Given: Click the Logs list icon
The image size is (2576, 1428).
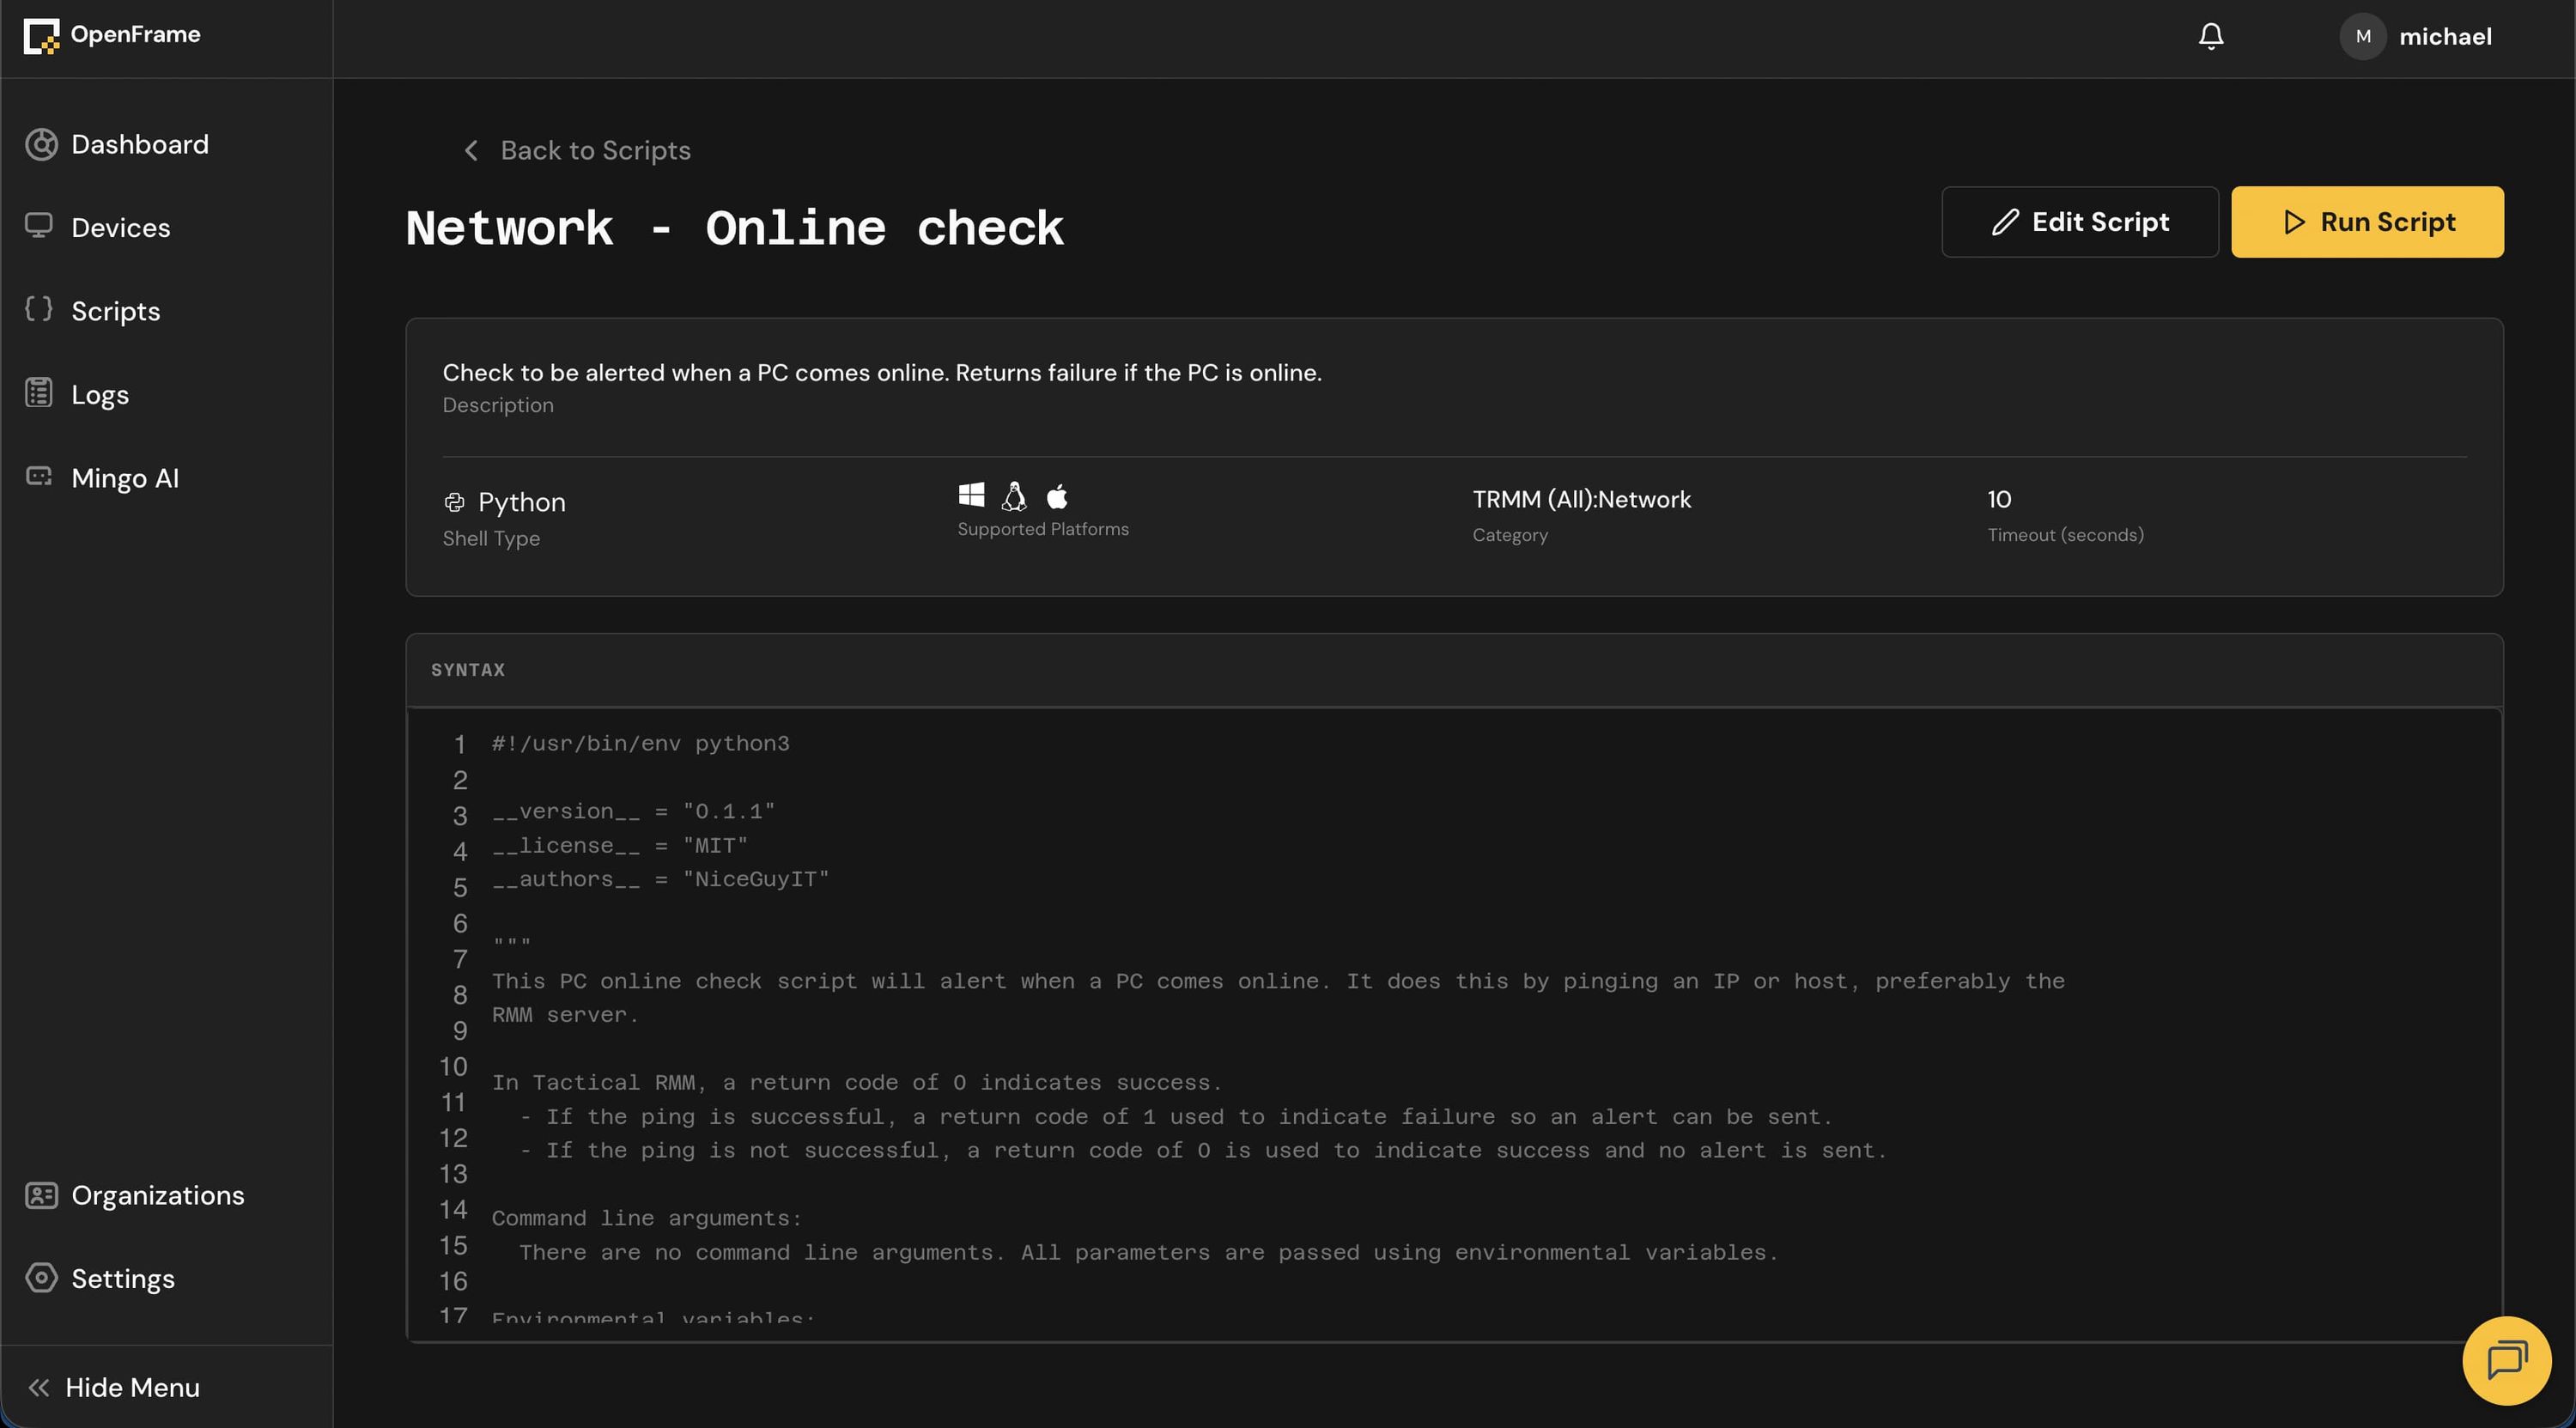Looking at the screenshot, I should [39, 393].
